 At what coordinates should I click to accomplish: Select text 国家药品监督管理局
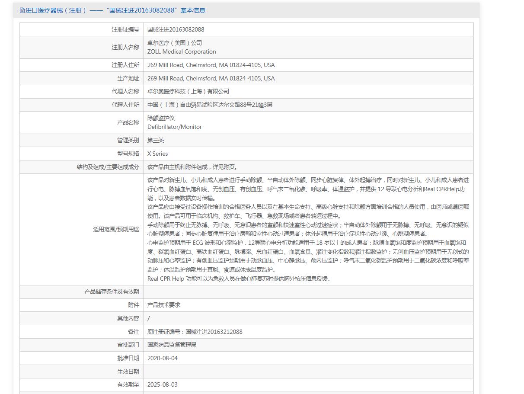172,345
